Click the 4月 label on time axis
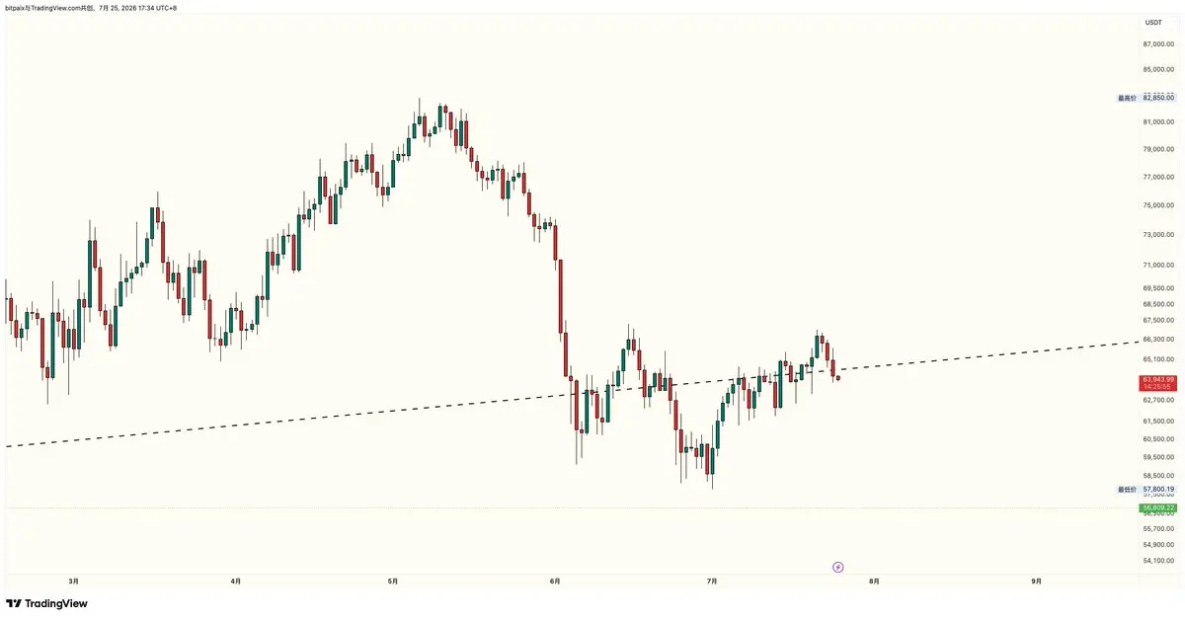The width and height of the screenshot is (1185, 619). coord(235,581)
